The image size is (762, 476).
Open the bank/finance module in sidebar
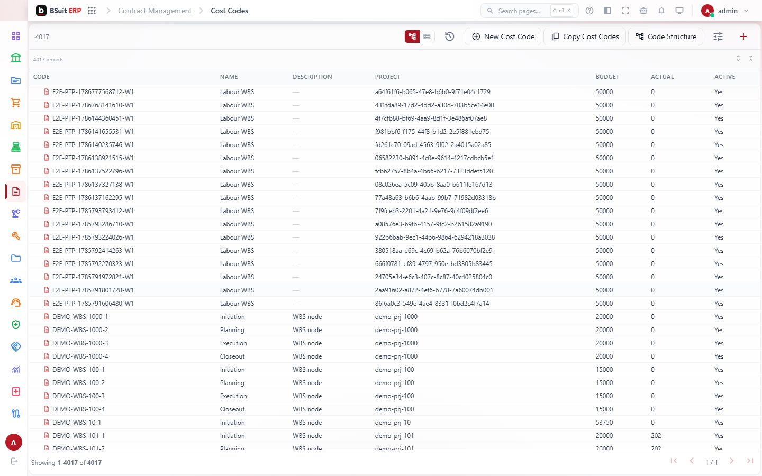point(16,58)
